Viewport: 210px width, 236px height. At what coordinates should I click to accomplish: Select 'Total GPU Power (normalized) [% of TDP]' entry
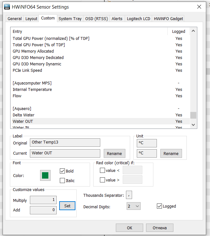101,38
